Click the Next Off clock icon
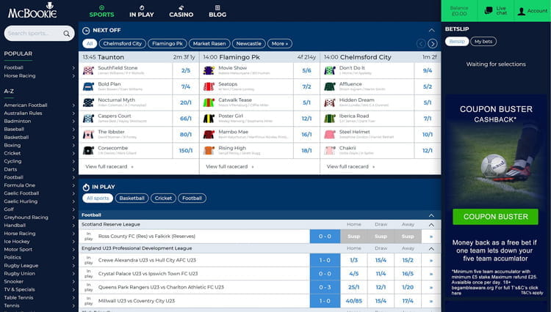The height and width of the screenshot is (312, 551). click(86, 31)
